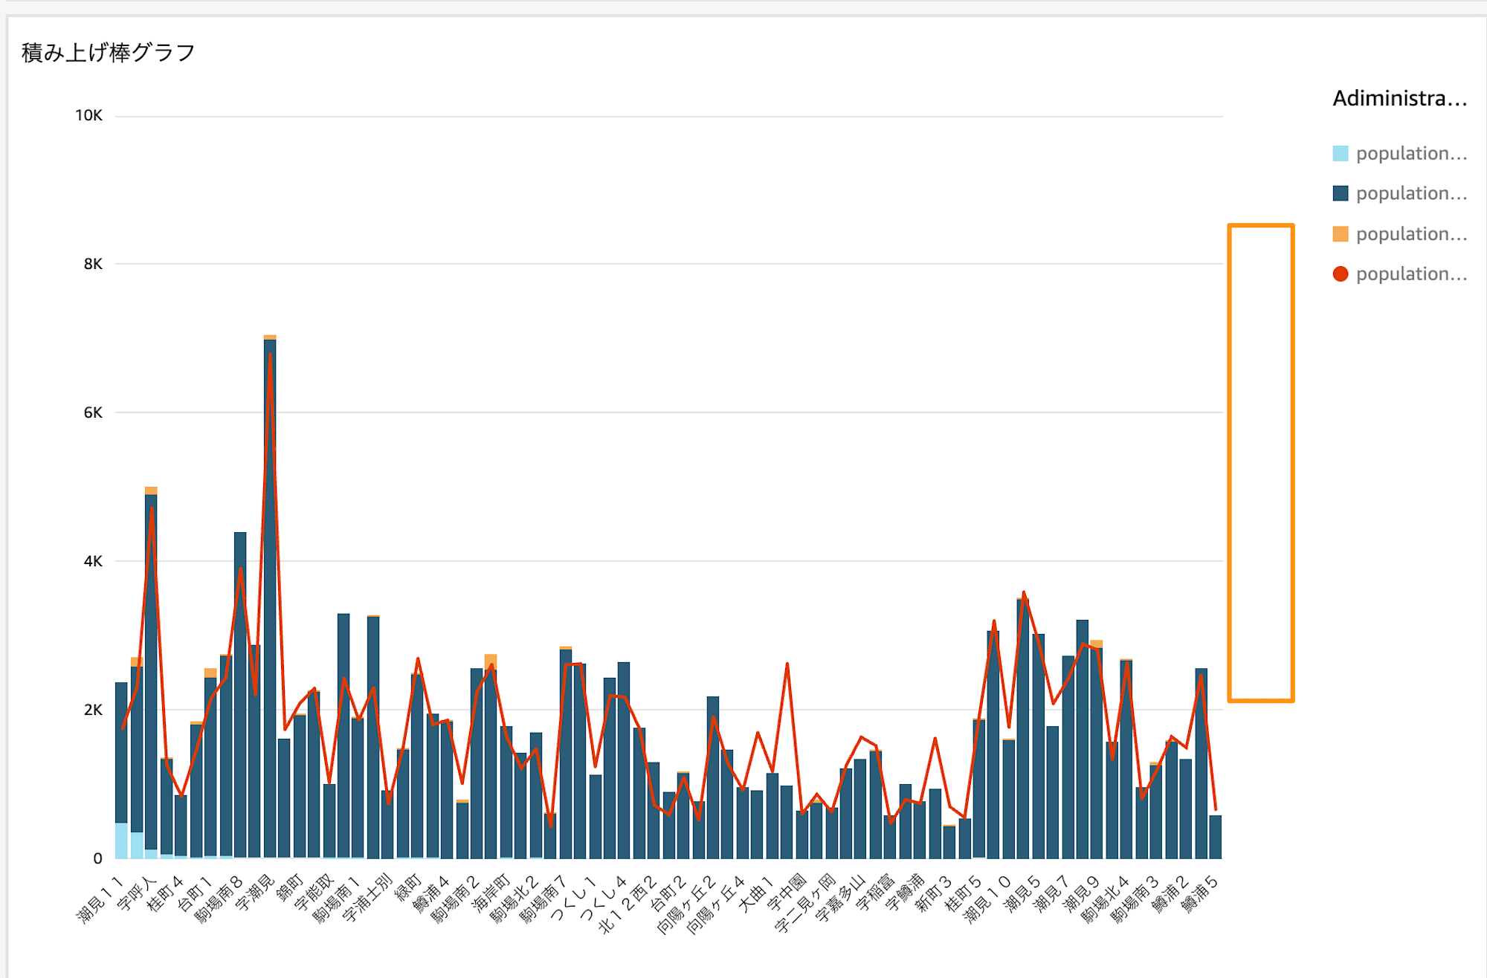Select the bar above 駒場南８
Image resolution: width=1487 pixels, height=978 pixels.
point(240,695)
